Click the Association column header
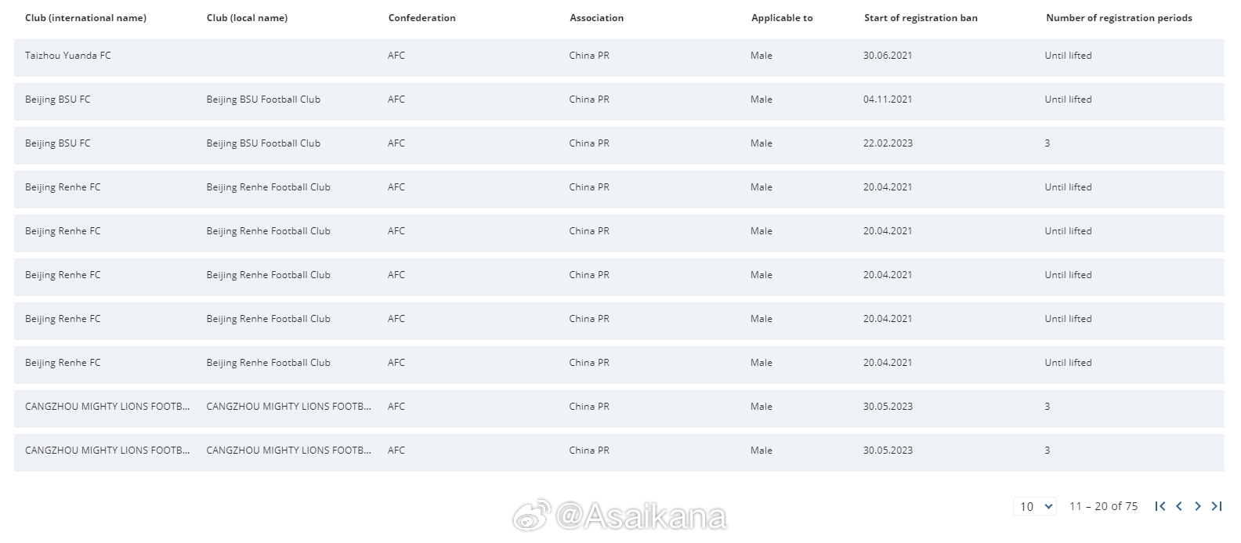Viewport: 1241px width, 543px height. [596, 18]
